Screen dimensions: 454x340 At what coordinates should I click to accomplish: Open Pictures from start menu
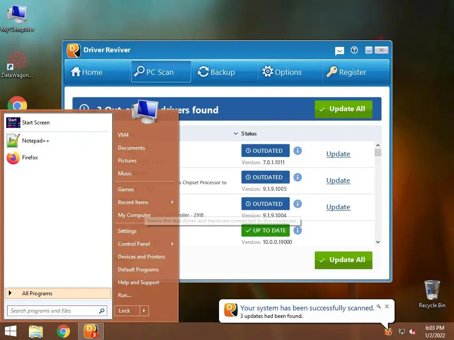point(127,160)
